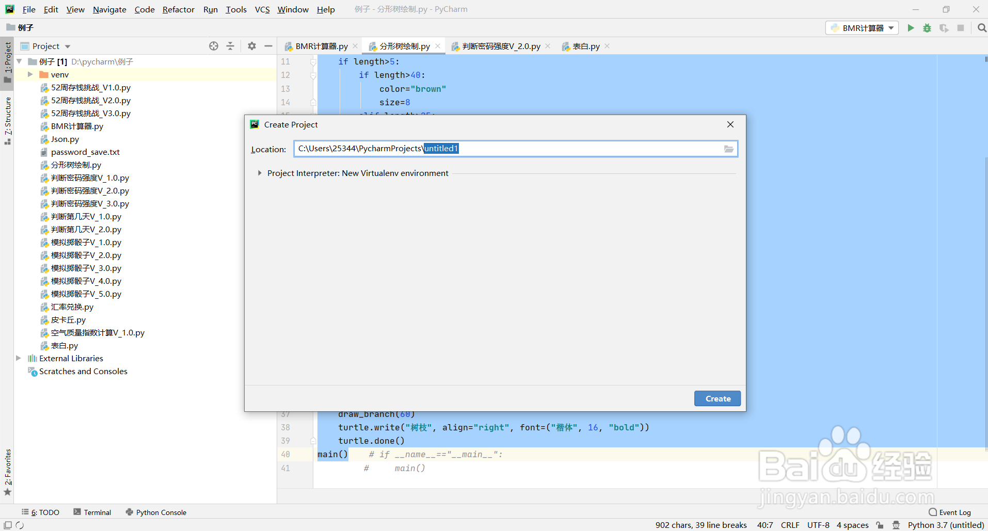
Task: Run the BMR计算器 configuration
Action: (911, 28)
